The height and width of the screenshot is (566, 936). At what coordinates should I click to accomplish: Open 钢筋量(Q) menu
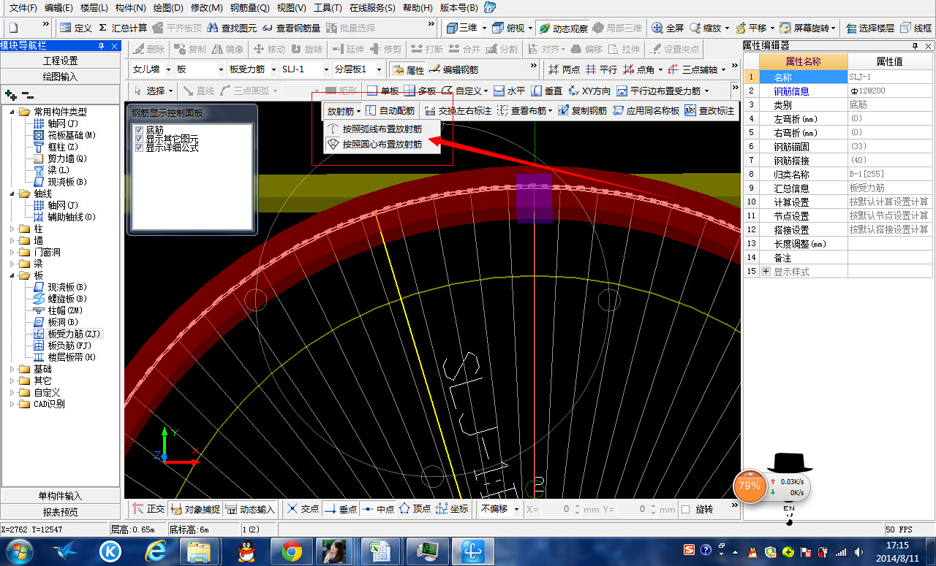click(249, 8)
